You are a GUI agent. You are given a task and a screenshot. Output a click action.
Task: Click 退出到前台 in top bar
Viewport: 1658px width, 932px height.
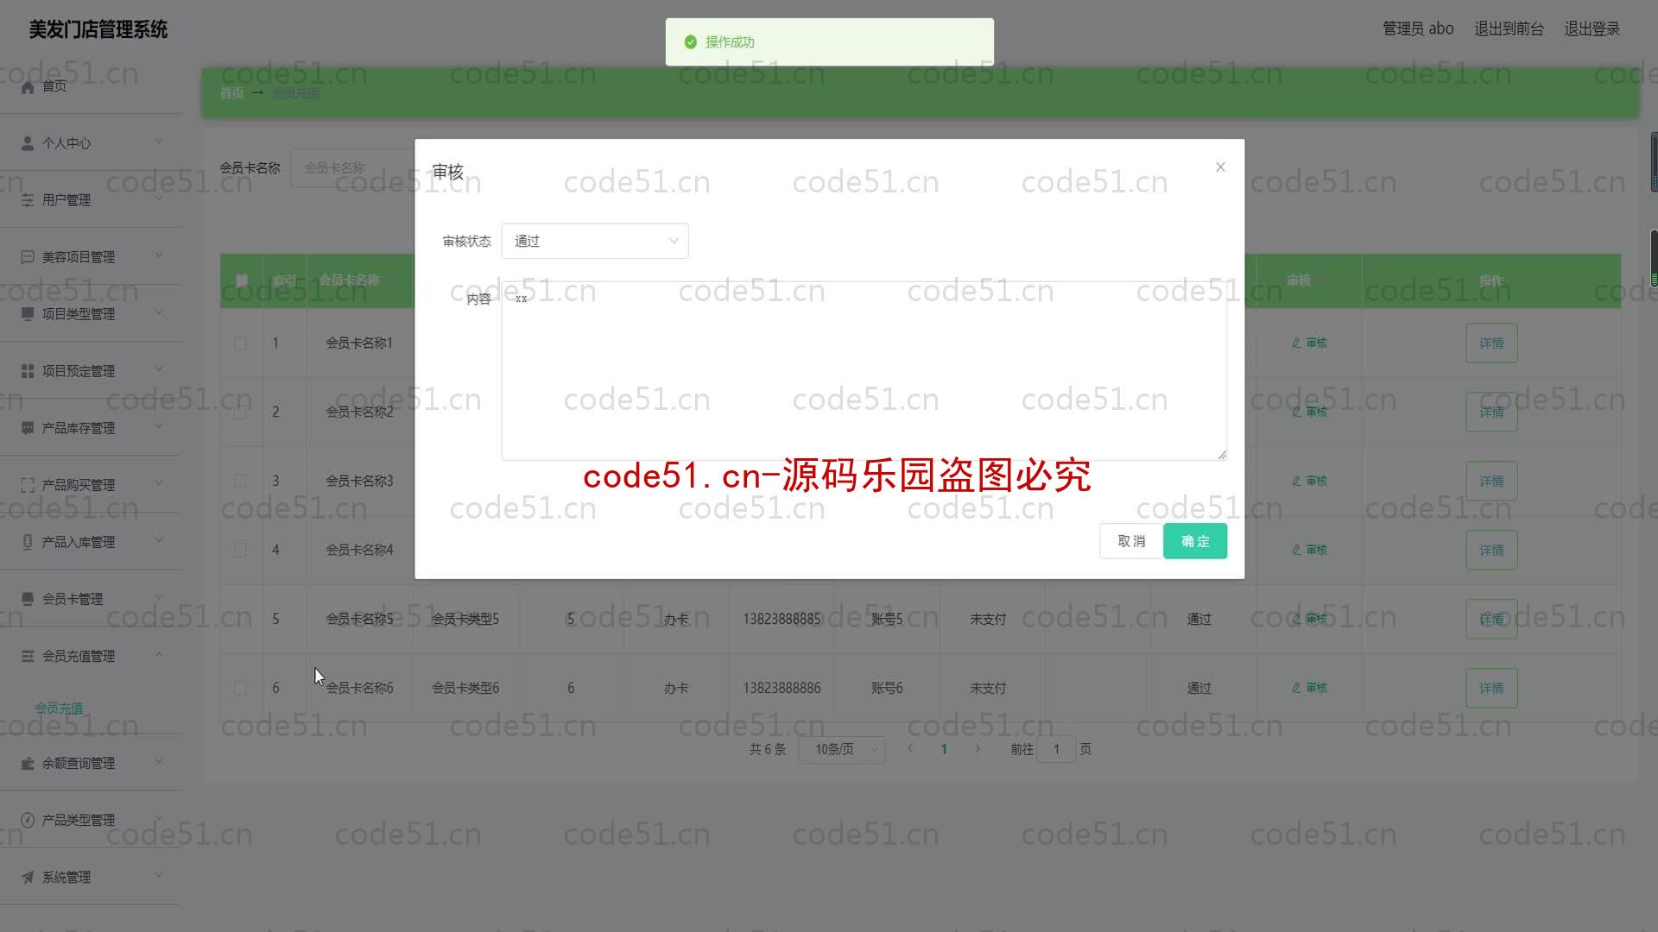(x=1509, y=29)
